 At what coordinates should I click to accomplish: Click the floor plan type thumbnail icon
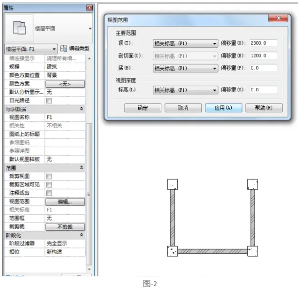click(x=20, y=28)
